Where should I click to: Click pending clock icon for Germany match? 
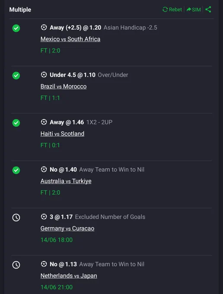pos(16,217)
